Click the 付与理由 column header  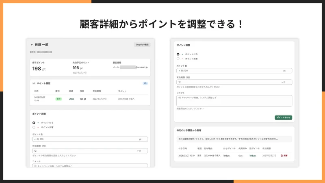208,148
